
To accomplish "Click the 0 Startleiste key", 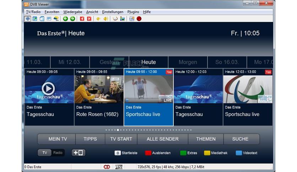I will coord(118,153).
